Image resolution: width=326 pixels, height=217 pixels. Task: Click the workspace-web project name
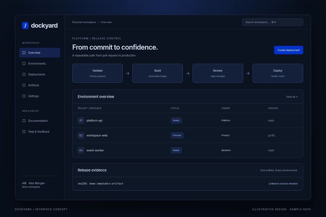coord(97,135)
